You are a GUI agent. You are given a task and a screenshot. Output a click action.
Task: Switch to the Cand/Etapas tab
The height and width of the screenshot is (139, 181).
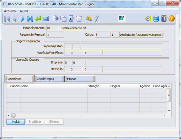click(49, 79)
